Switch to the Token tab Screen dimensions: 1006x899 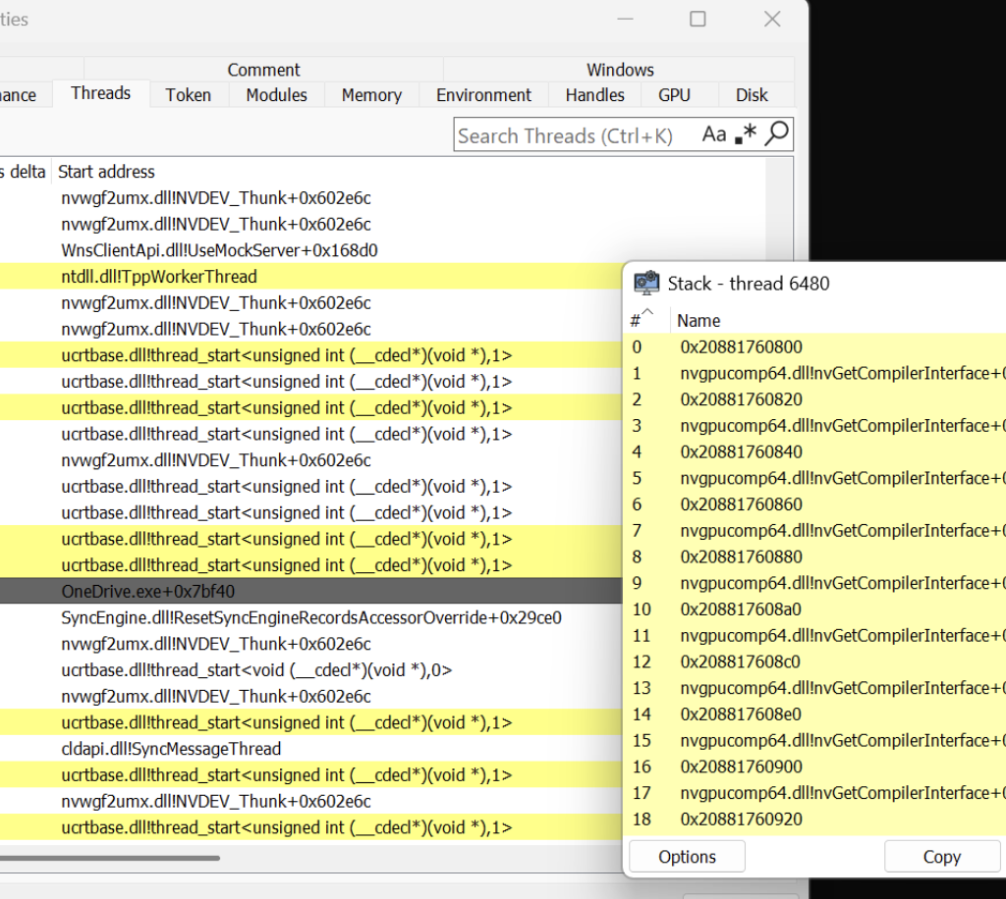[x=188, y=95]
